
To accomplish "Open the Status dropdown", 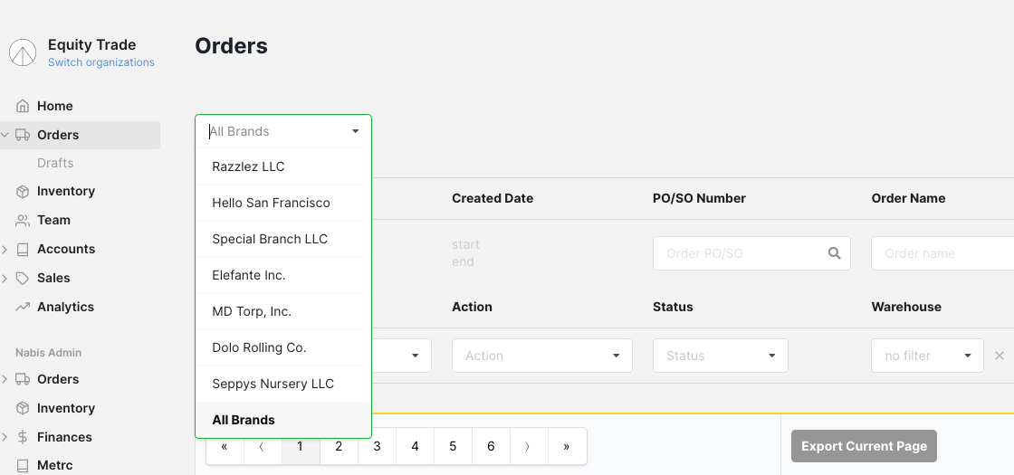I will click(x=720, y=356).
